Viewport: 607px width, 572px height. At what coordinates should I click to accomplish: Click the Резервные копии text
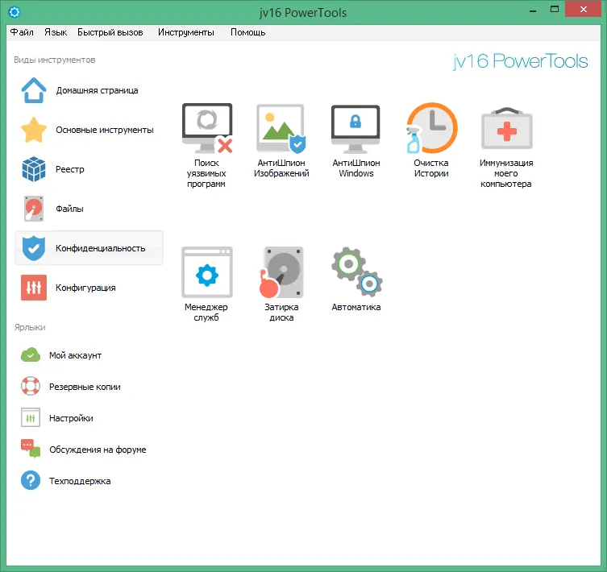click(85, 387)
